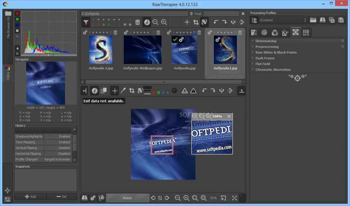
Task: Select the Shadows/Highlights history entry
Action: [43, 136]
